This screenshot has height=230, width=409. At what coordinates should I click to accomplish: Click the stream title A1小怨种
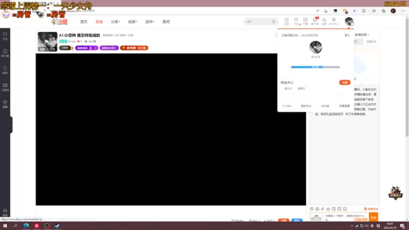coord(79,35)
